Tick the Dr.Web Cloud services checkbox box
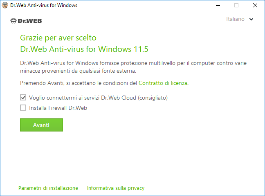 [23, 98]
